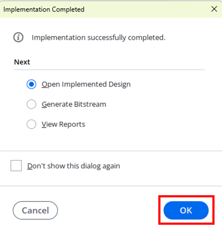Click the Next section heading
Screen dimensions: 222x229
click(x=22, y=62)
